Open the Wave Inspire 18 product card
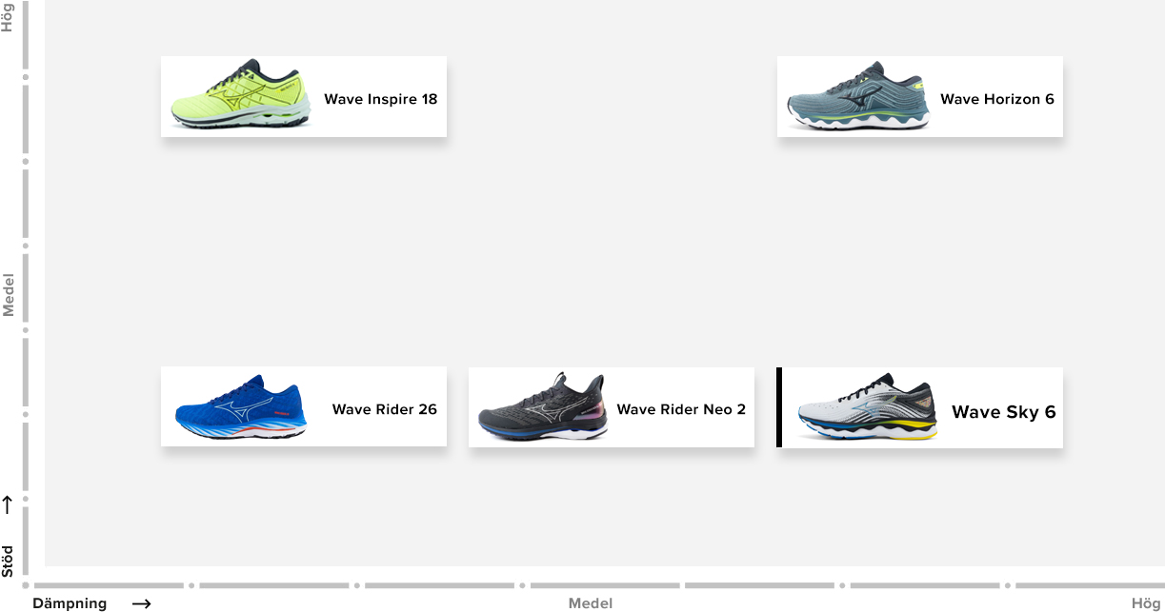The image size is (1165, 612). (303, 96)
